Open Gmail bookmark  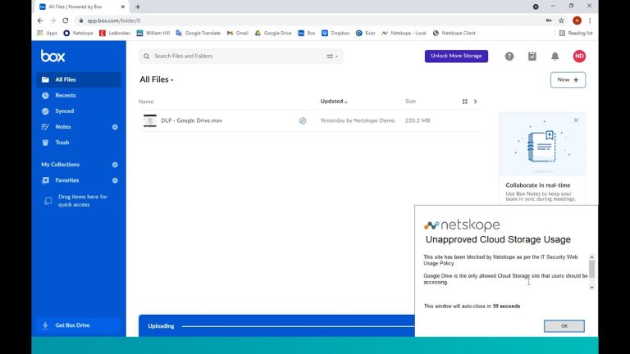237,33
